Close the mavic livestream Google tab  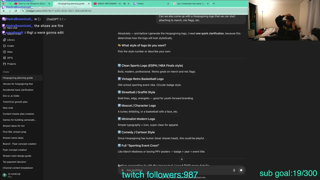point(208,4)
